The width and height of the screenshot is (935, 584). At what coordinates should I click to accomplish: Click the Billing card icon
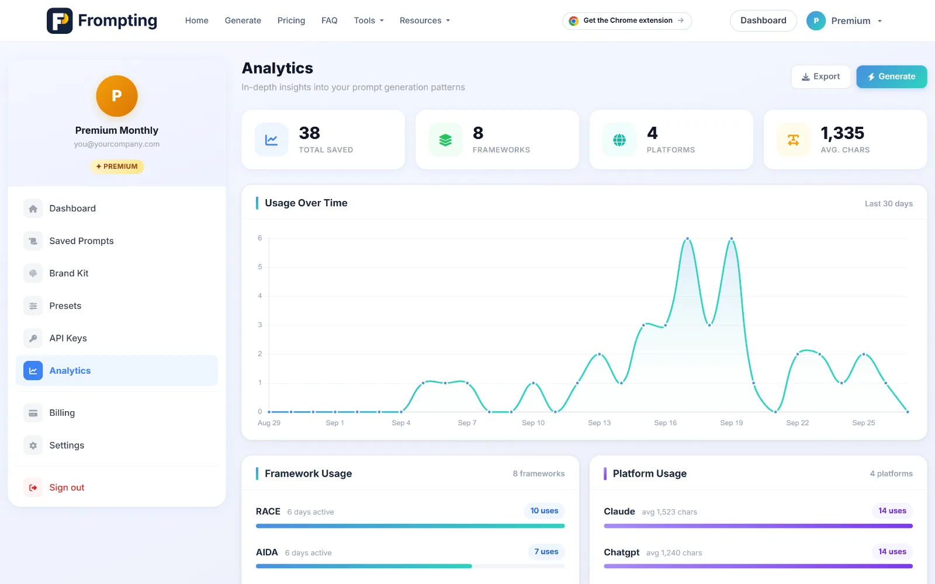[33, 413]
